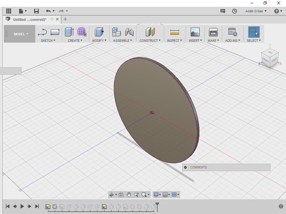
Task: Expand the INSERT menu
Action: (195, 41)
